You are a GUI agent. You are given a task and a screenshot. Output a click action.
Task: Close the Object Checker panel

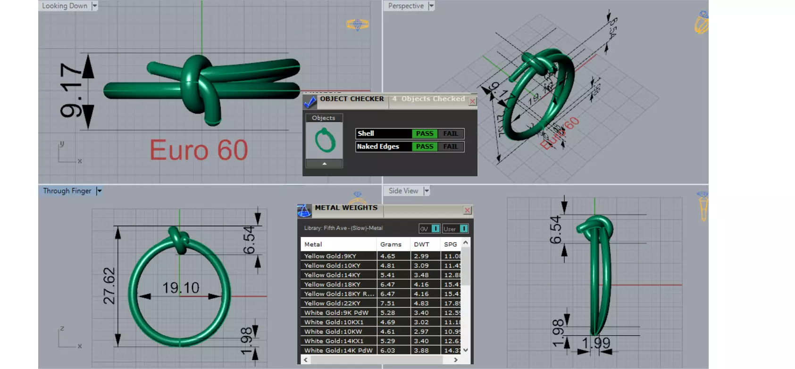pyautogui.click(x=473, y=101)
